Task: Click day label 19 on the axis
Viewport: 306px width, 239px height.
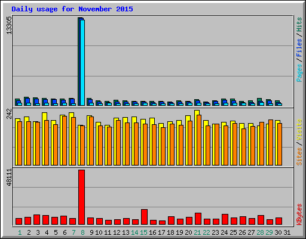Action: click(x=179, y=232)
